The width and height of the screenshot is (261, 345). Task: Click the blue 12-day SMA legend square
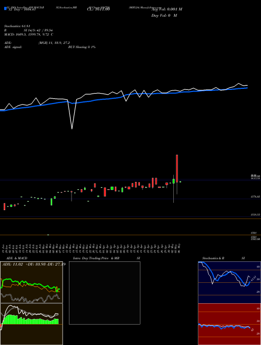point(5,8)
